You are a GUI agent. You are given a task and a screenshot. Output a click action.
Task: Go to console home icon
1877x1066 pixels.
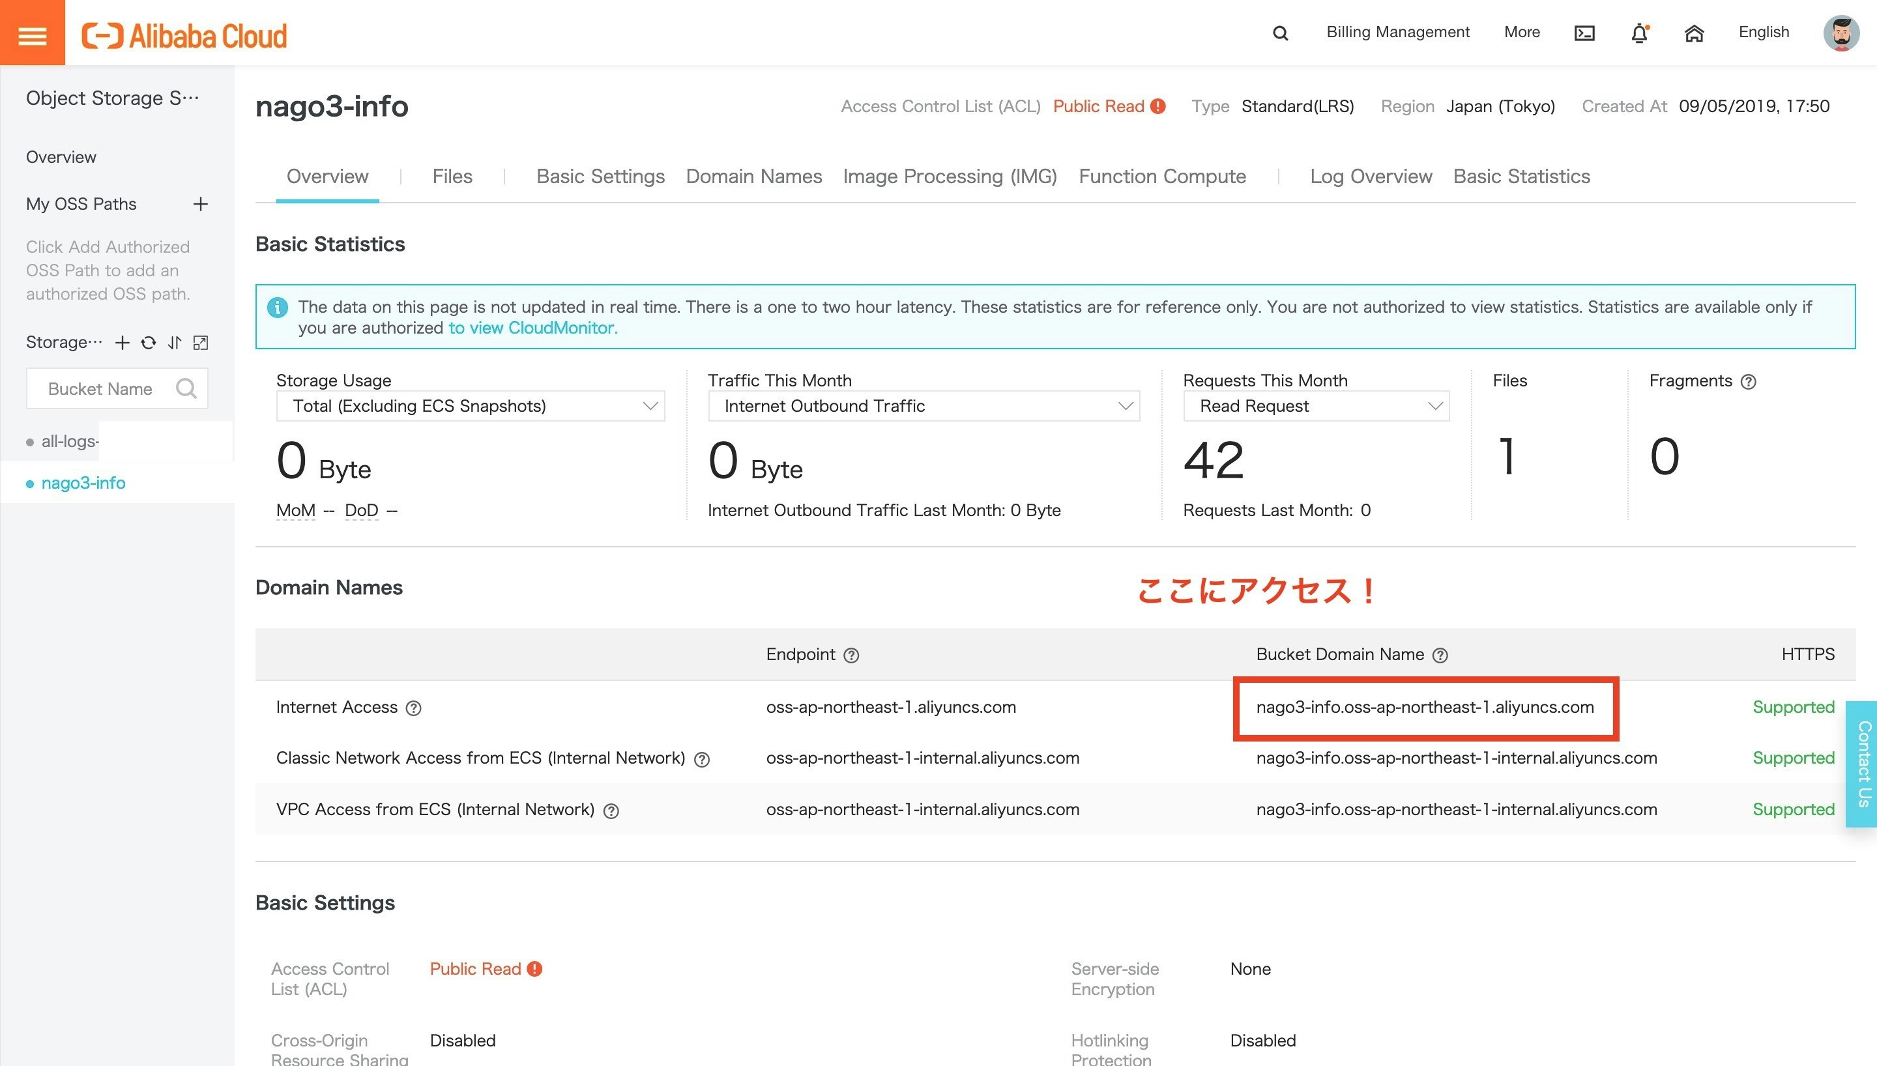coord(1694,33)
